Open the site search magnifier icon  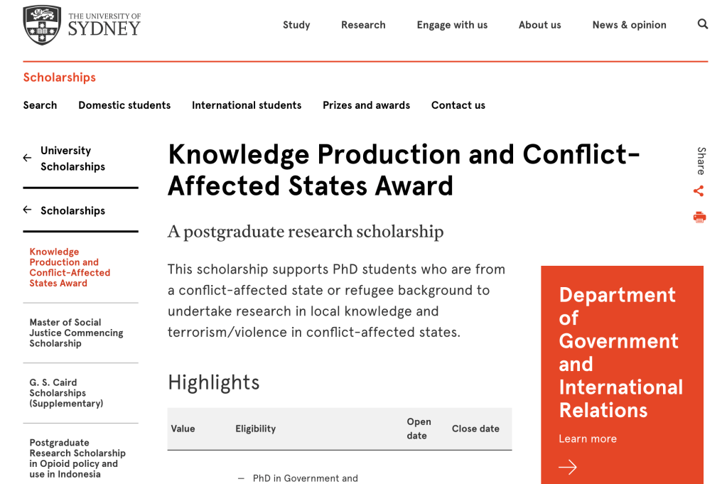tap(703, 24)
